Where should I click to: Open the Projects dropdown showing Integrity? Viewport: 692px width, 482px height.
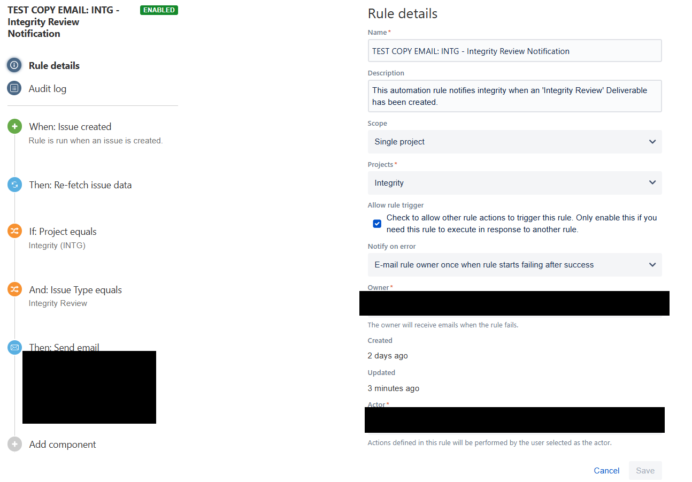tap(514, 183)
